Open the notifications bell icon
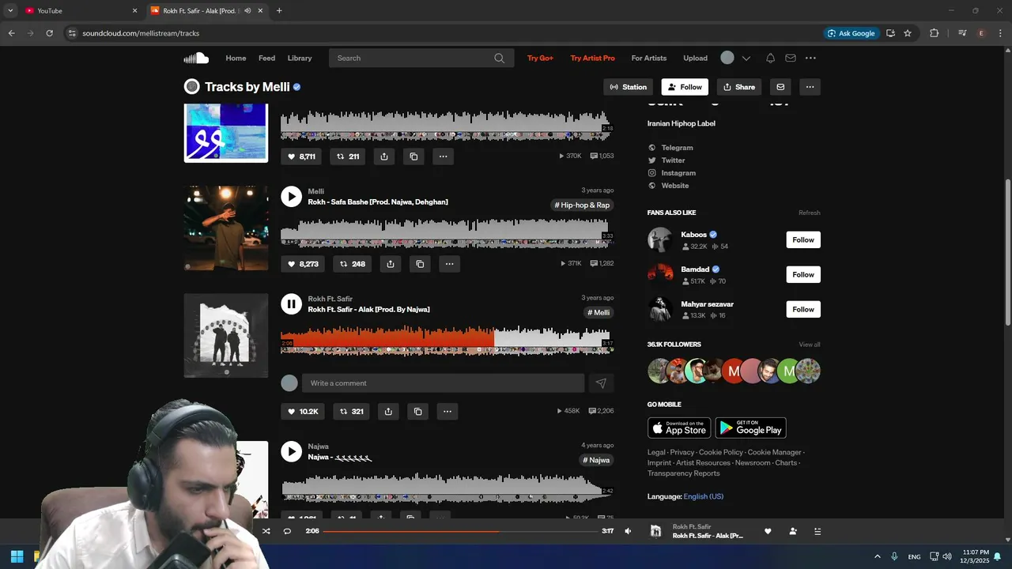Image resolution: width=1012 pixels, height=569 pixels. click(770, 58)
